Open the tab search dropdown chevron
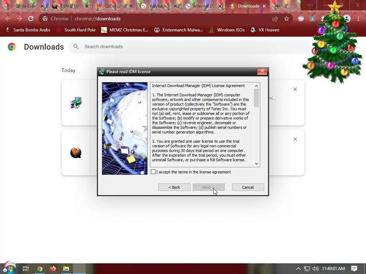This screenshot has height=274, width=366. (x=308, y=5)
